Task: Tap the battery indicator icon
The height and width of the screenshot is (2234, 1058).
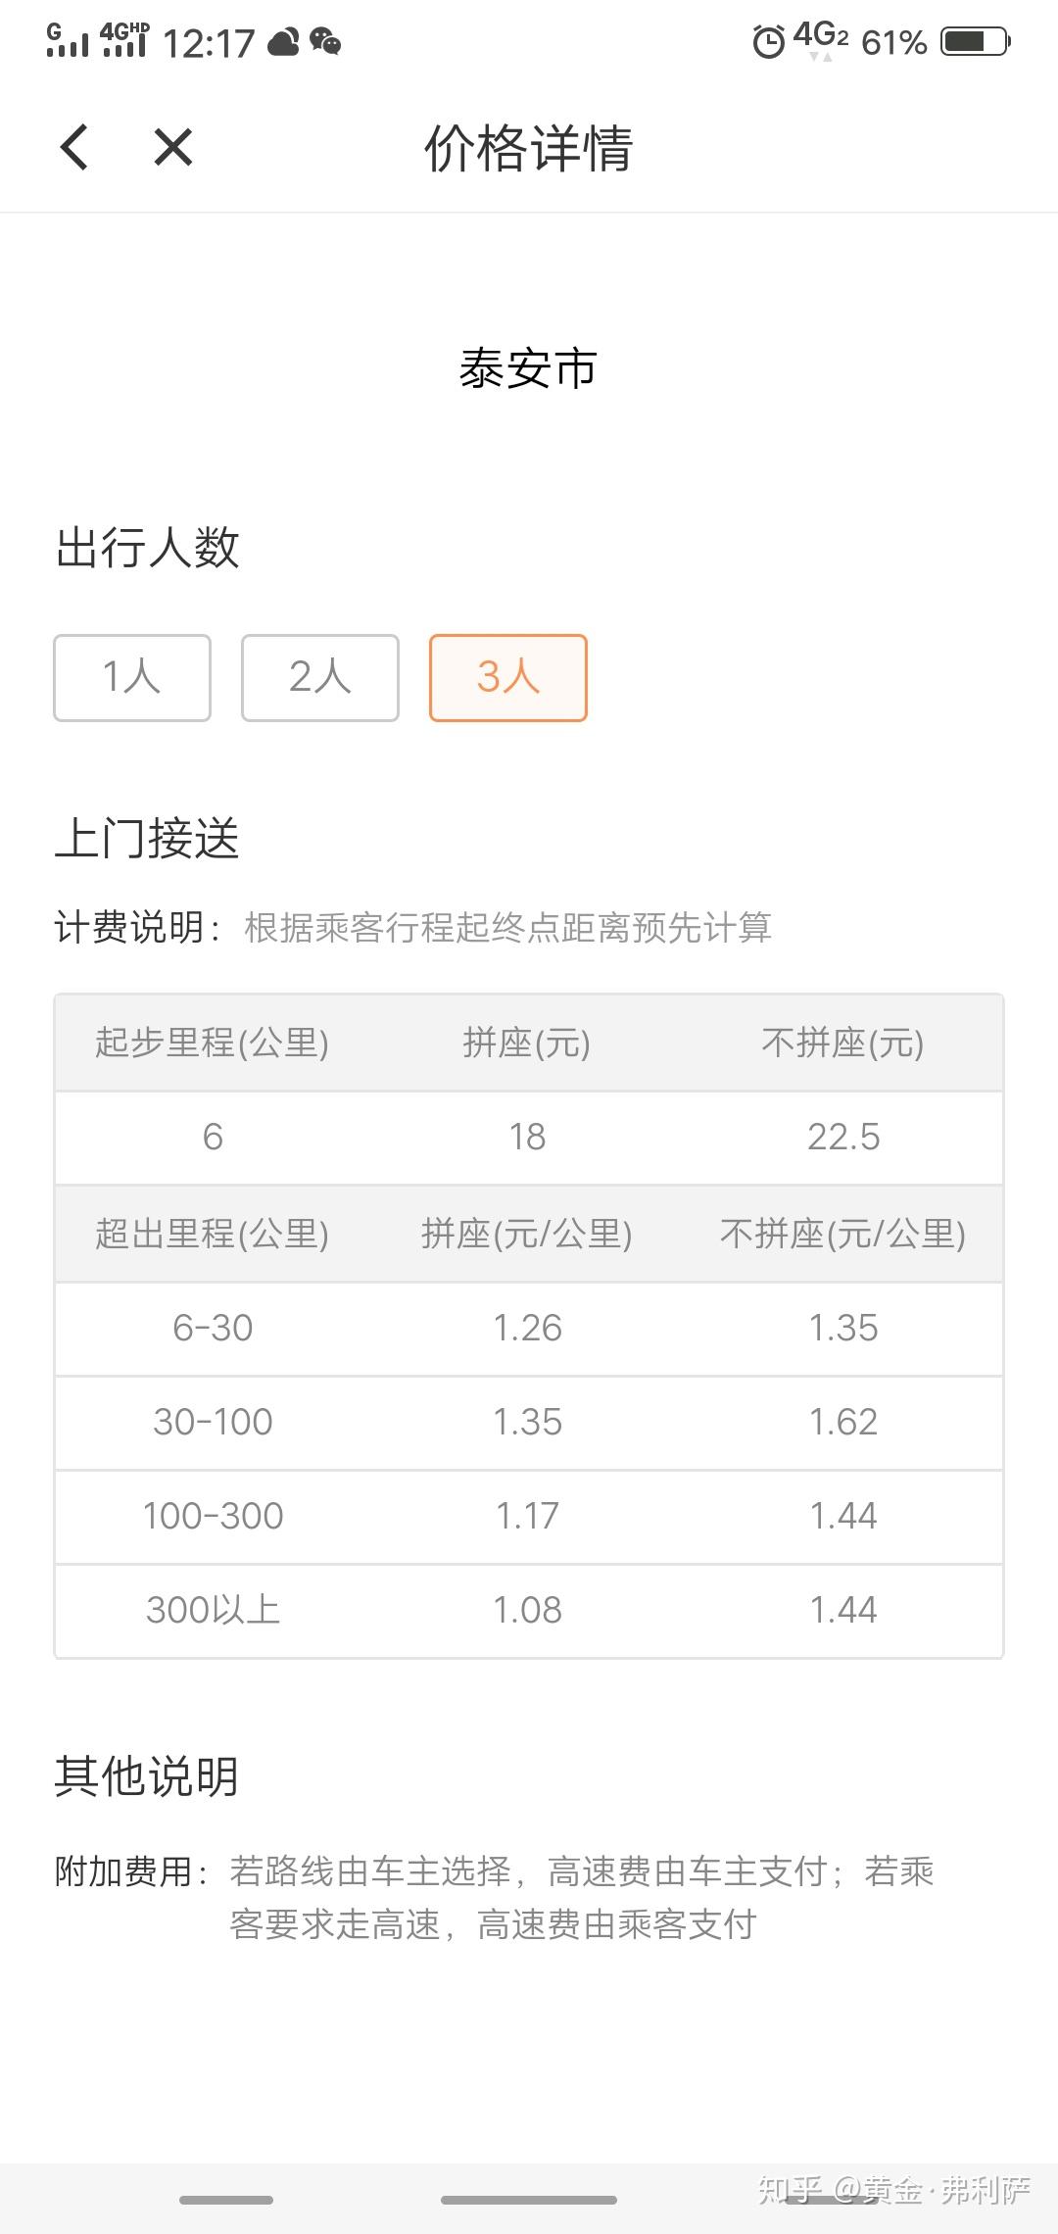Action: [975, 41]
